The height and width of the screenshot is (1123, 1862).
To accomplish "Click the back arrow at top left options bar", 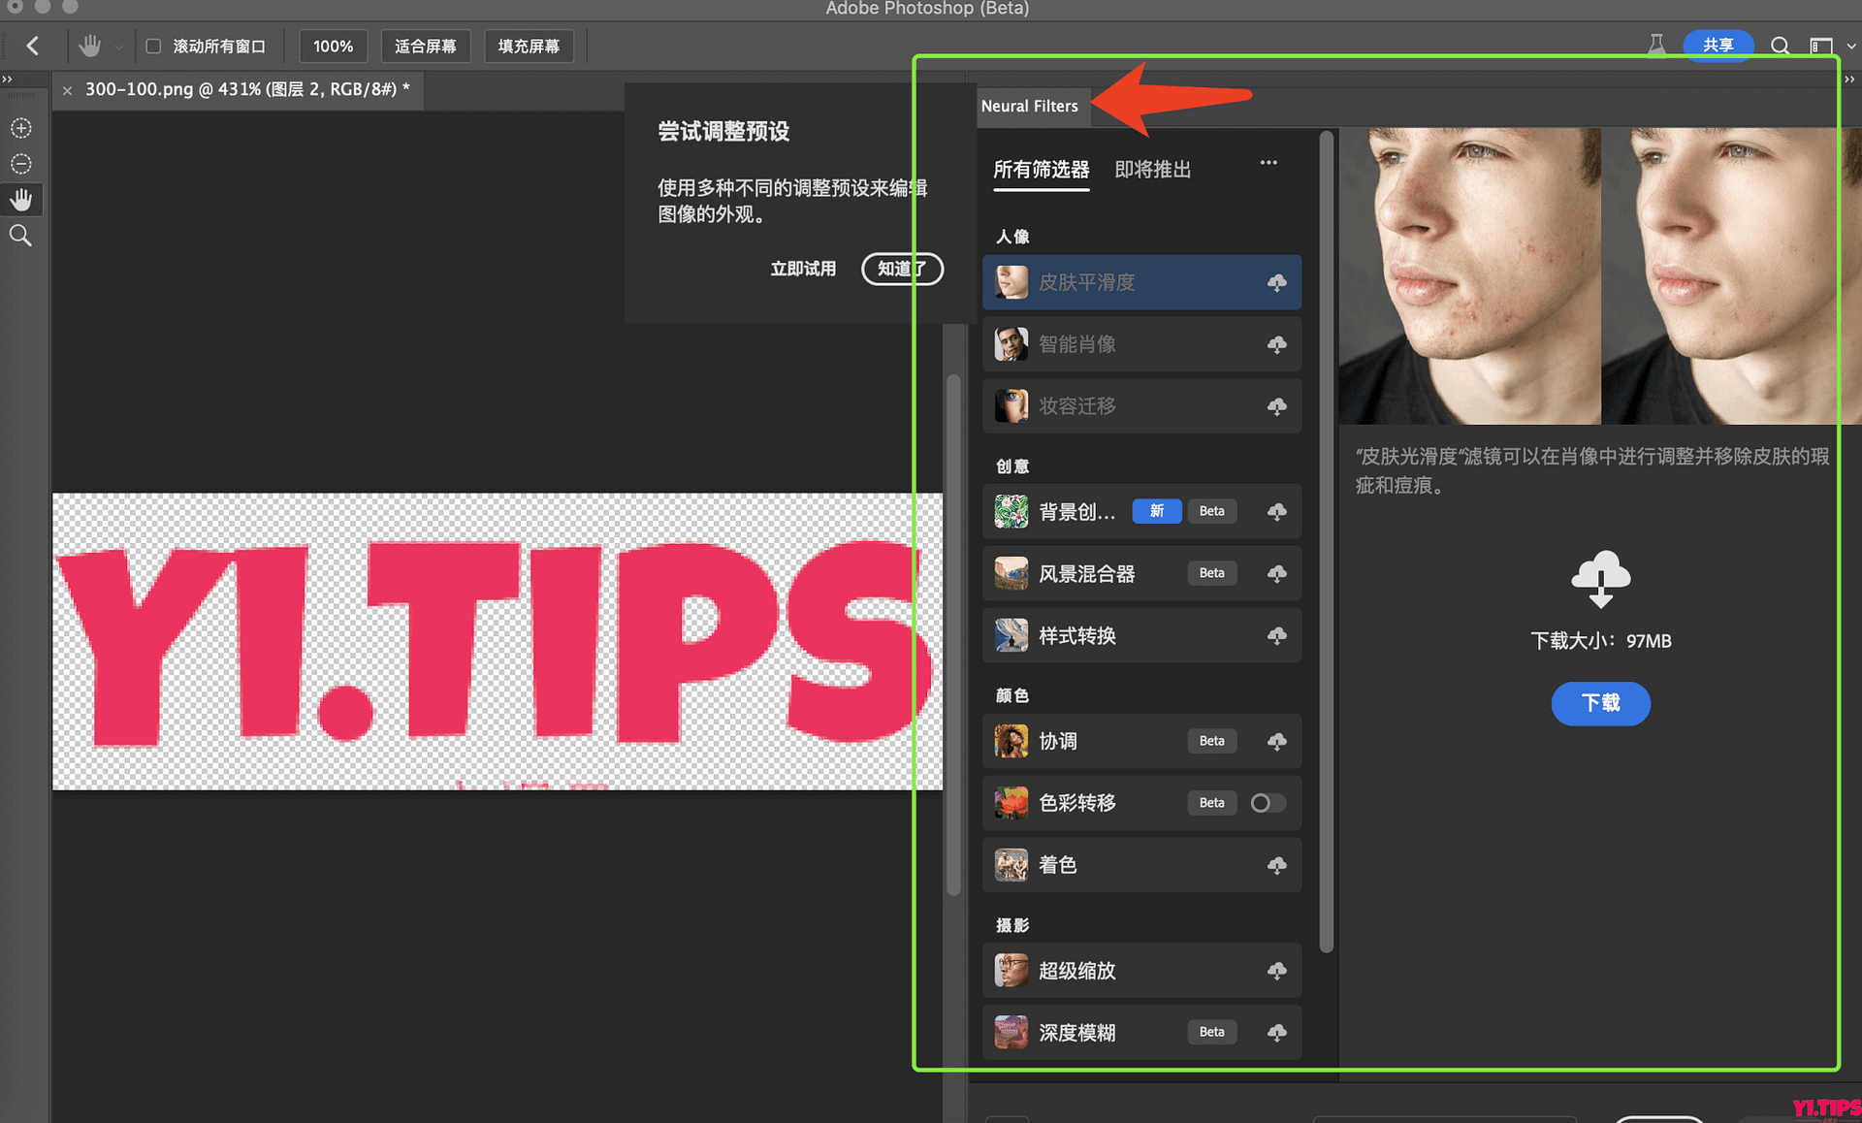I will (32, 46).
